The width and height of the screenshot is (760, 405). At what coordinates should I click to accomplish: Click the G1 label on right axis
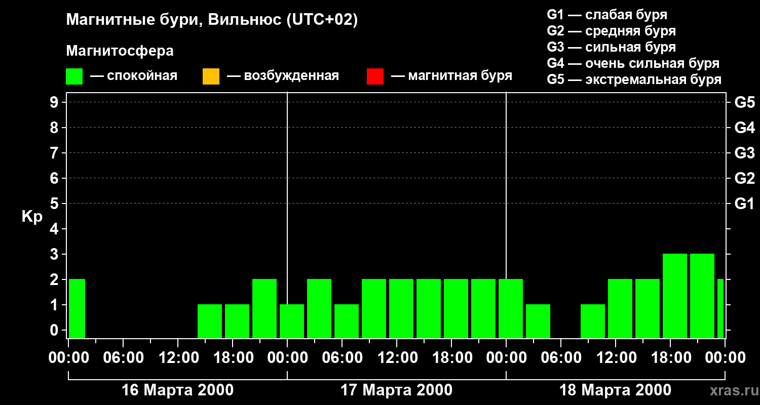point(744,204)
